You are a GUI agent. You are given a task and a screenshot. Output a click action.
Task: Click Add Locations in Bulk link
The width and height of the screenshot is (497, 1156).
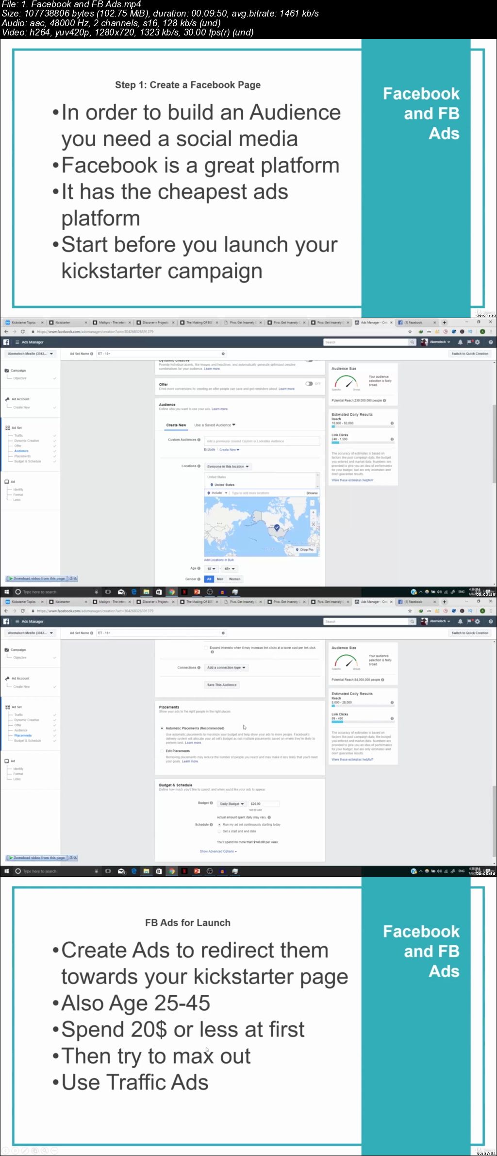[x=219, y=560]
